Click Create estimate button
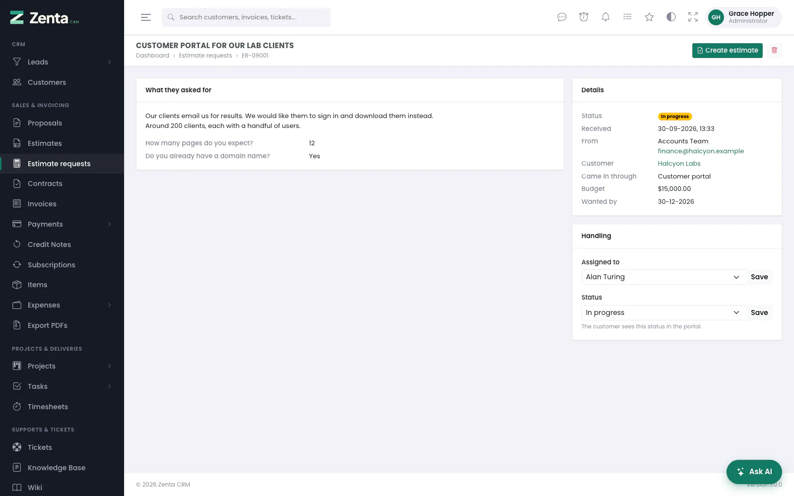794x496 pixels. pyautogui.click(x=727, y=50)
